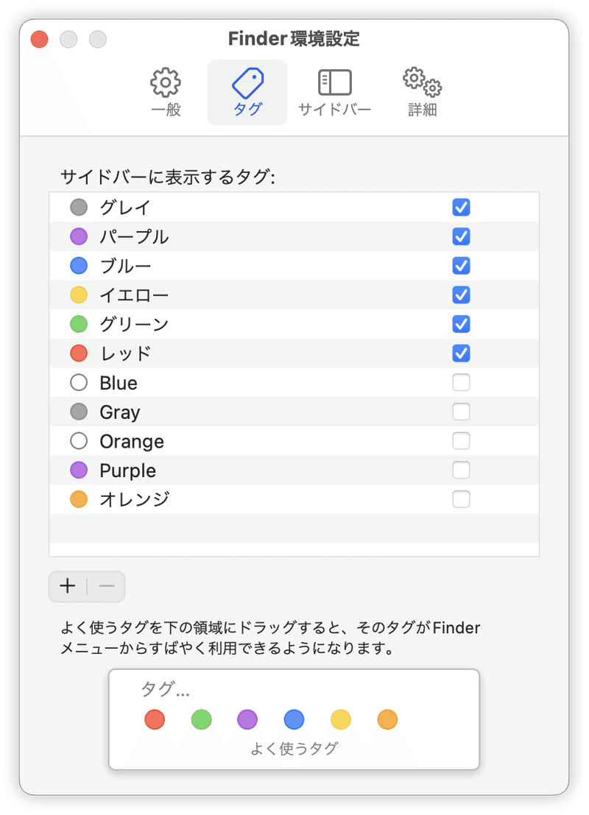Open the 一般 general settings tab

coord(166,92)
